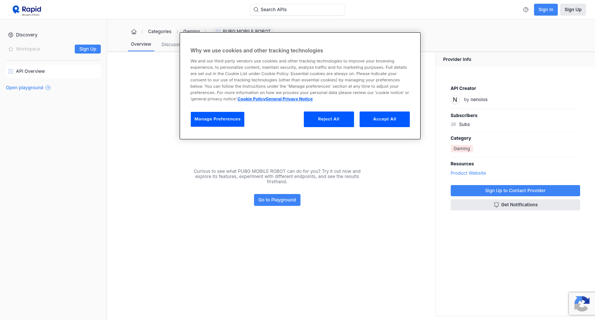Click the Discovery compass icon
The image size is (595, 320).
tap(11, 35)
